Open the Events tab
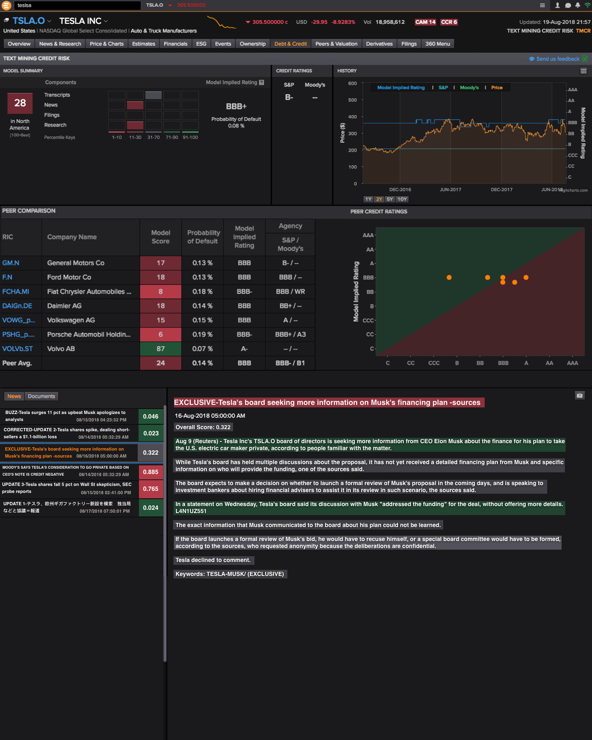This screenshot has width=592, height=740. [x=223, y=44]
